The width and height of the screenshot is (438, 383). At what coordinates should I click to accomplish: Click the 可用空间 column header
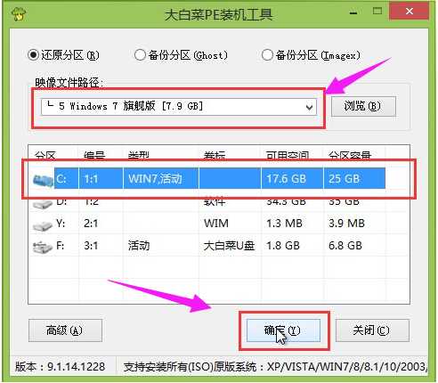coord(288,155)
